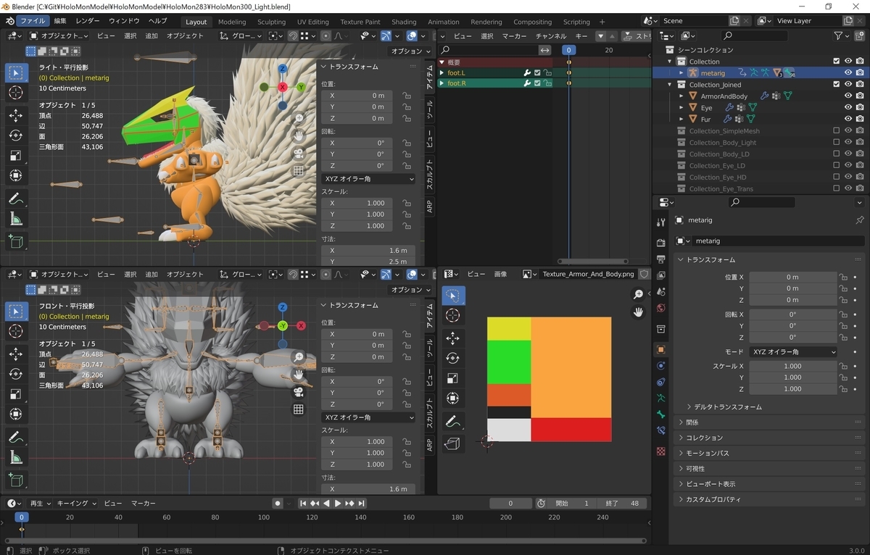This screenshot has height=555, width=870.
Task: Toggle camera view in top viewport
Action: pos(298,154)
